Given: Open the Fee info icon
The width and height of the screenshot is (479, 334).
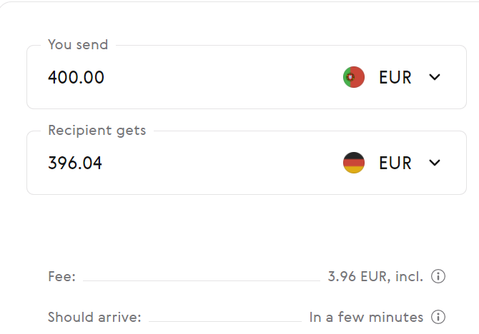Looking at the screenshot, I should (x=439, y=276).
